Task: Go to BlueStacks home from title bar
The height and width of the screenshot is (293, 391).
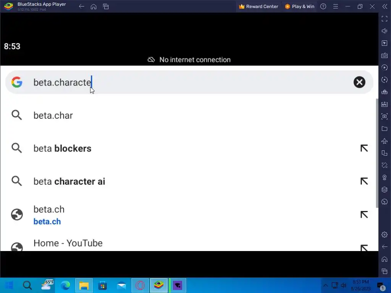Action: pyautogui.click(x=94, y=6)
